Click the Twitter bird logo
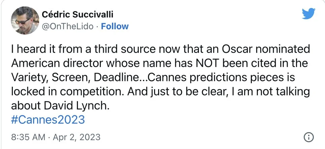 (x=308, y=14)
